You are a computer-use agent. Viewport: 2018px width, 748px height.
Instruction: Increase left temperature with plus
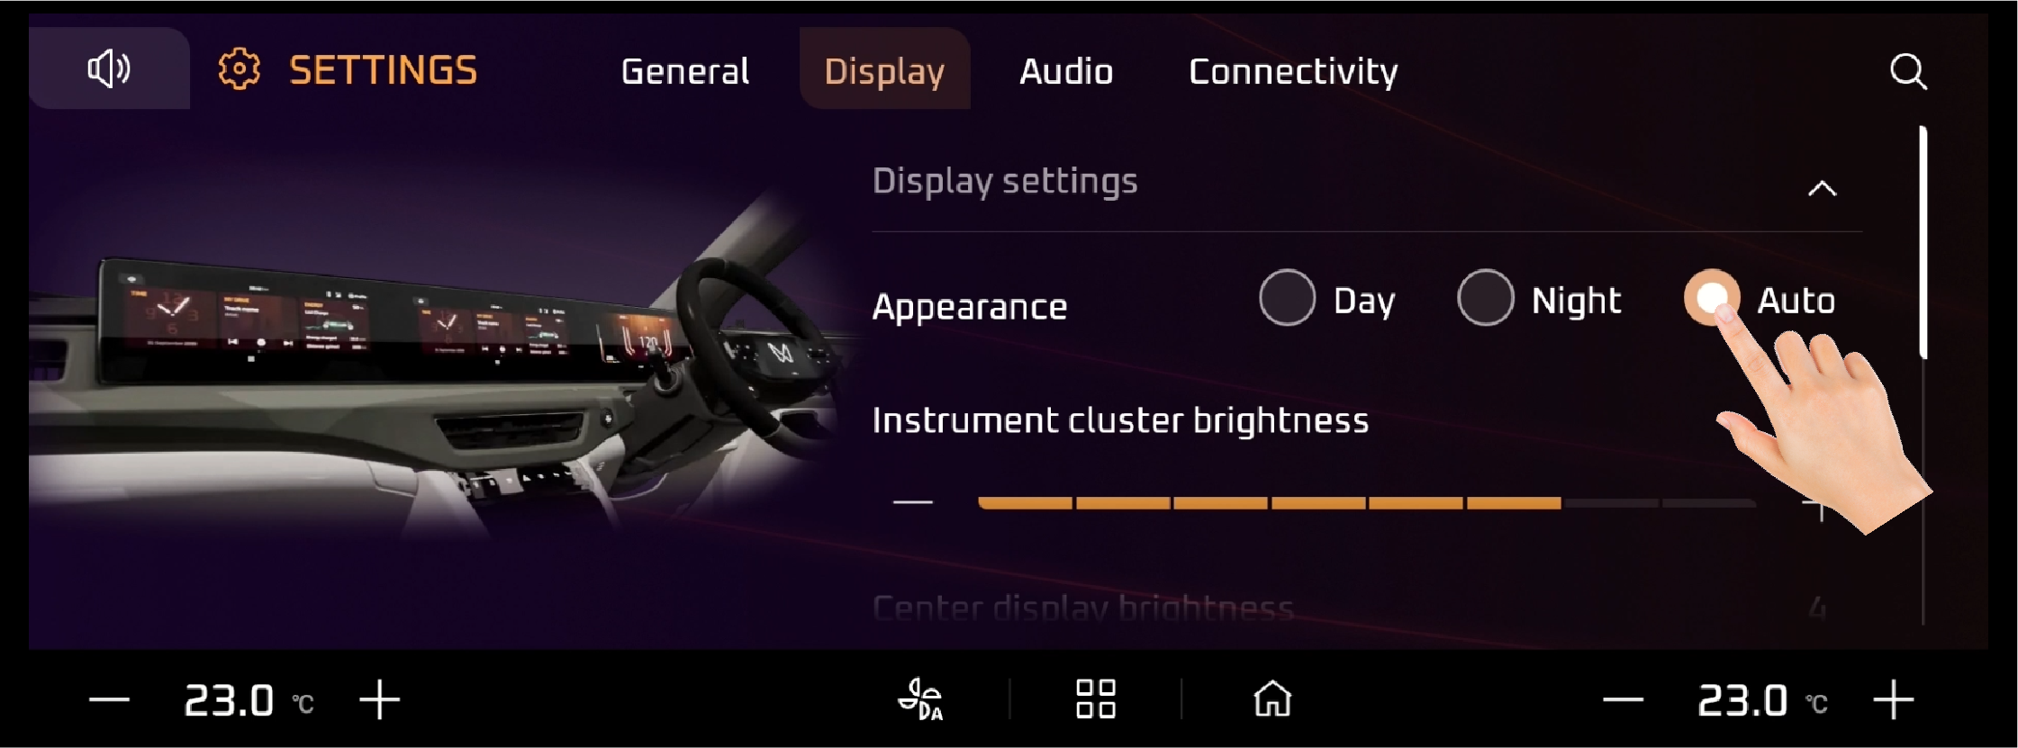point(380,699)
